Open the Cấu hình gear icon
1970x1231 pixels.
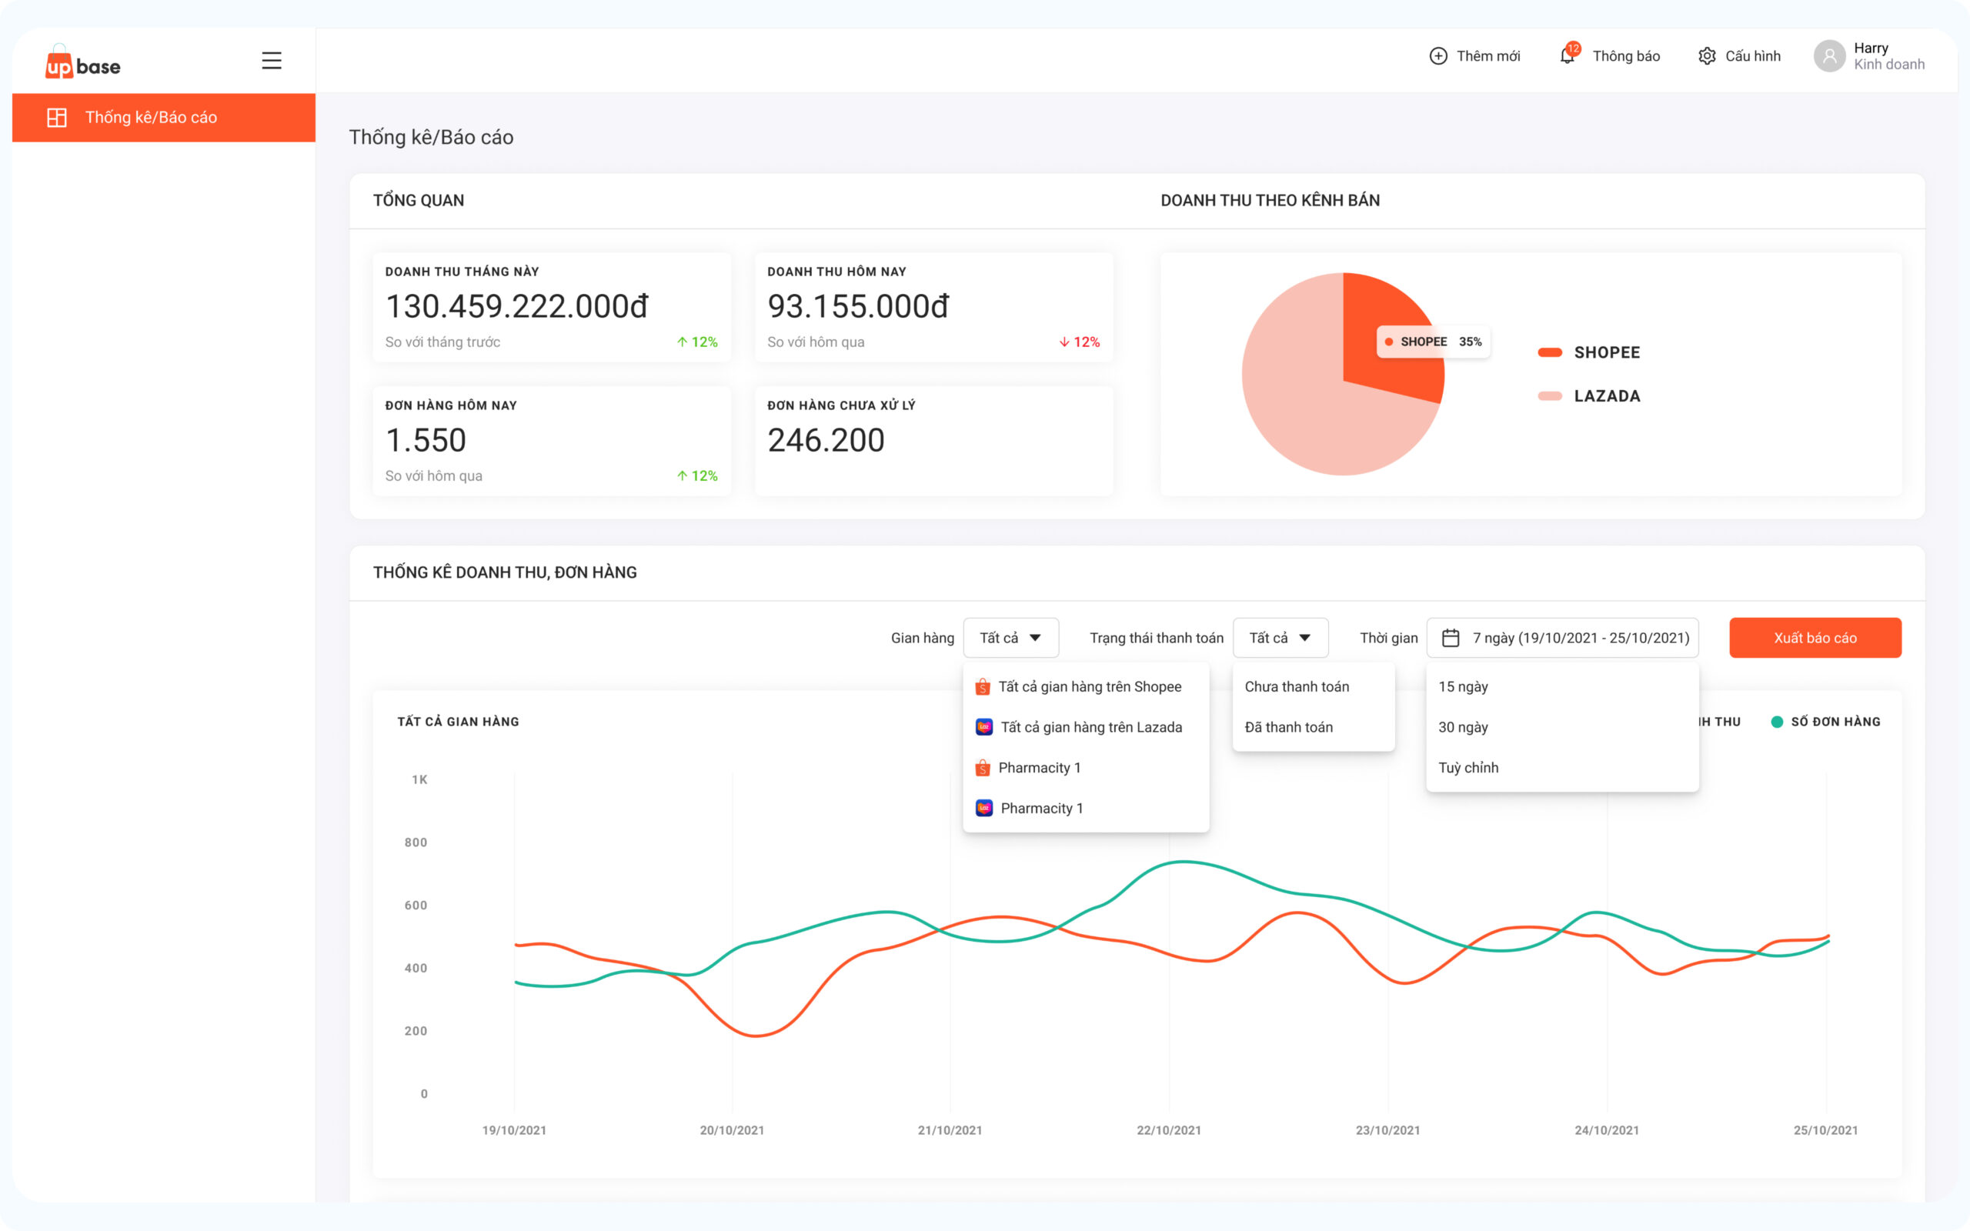[x=1707, y=56]
